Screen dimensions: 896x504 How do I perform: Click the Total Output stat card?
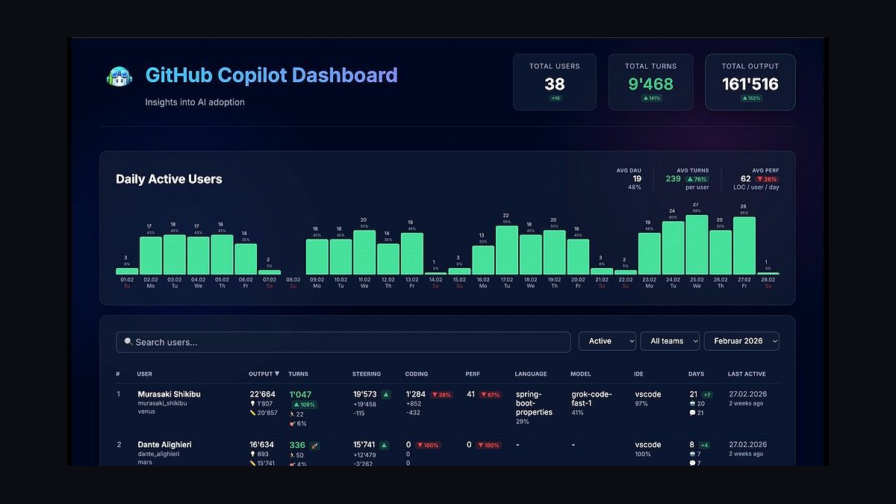tap(750, 82)
